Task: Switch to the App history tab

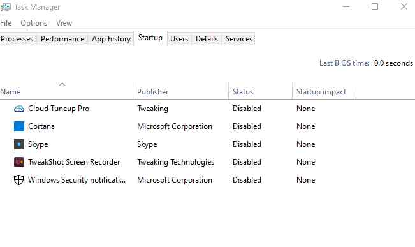Action: (x=111, y=39)
